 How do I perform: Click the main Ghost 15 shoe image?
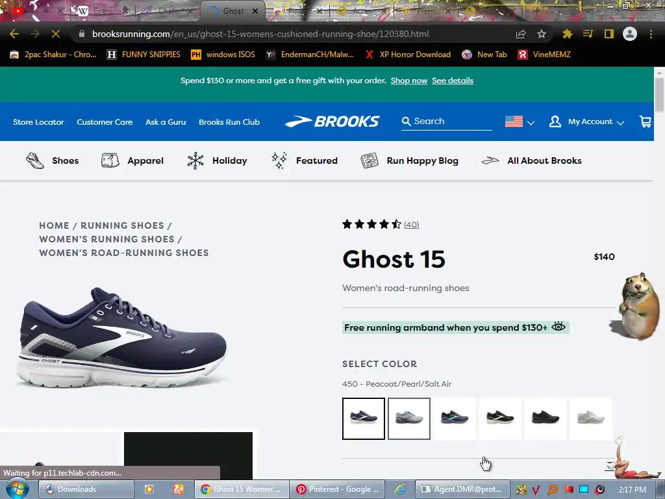(122, 337)
